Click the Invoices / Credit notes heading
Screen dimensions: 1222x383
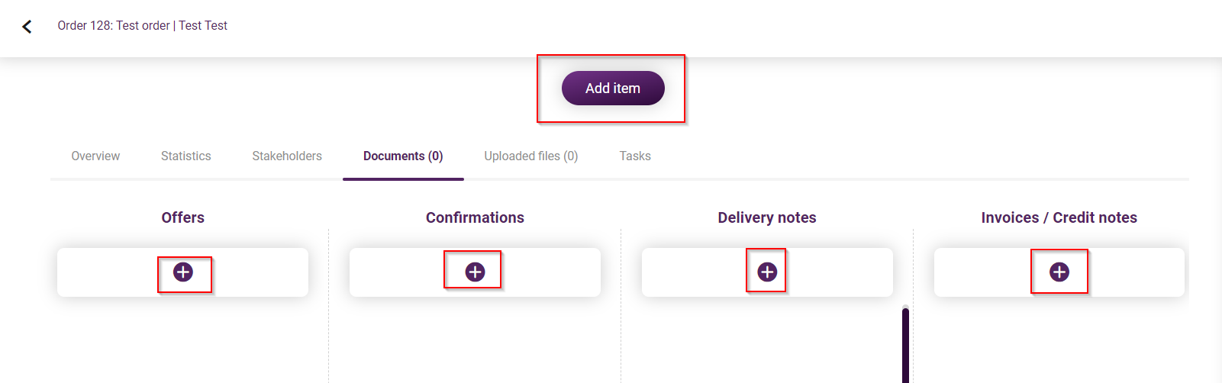pos(1059,217)
